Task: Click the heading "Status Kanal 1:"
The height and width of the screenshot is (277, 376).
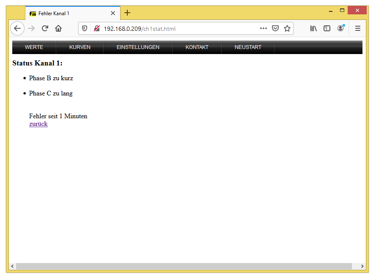Action: pos(37,63)
